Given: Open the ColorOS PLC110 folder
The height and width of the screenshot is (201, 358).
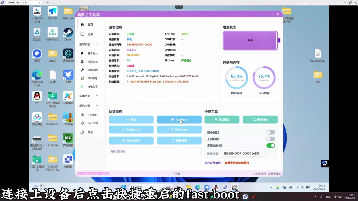Looking at the screenshot, I should [x=52, y=163].
